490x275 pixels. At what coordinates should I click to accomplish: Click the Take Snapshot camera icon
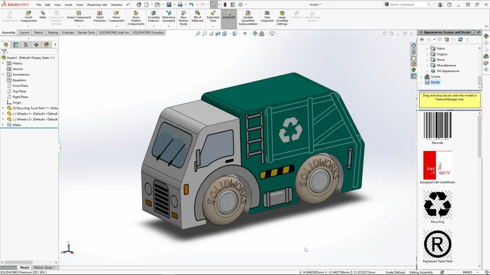pos(267,13)
